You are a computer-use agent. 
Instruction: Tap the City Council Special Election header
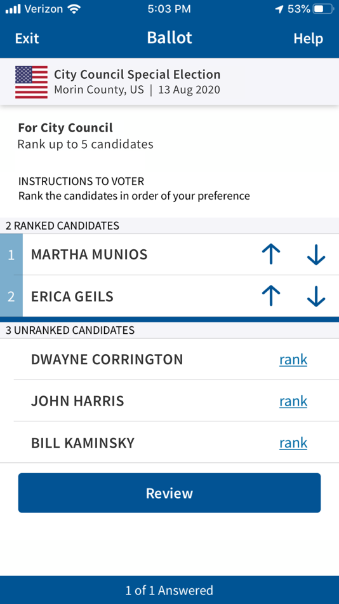[x=137, y=74]
